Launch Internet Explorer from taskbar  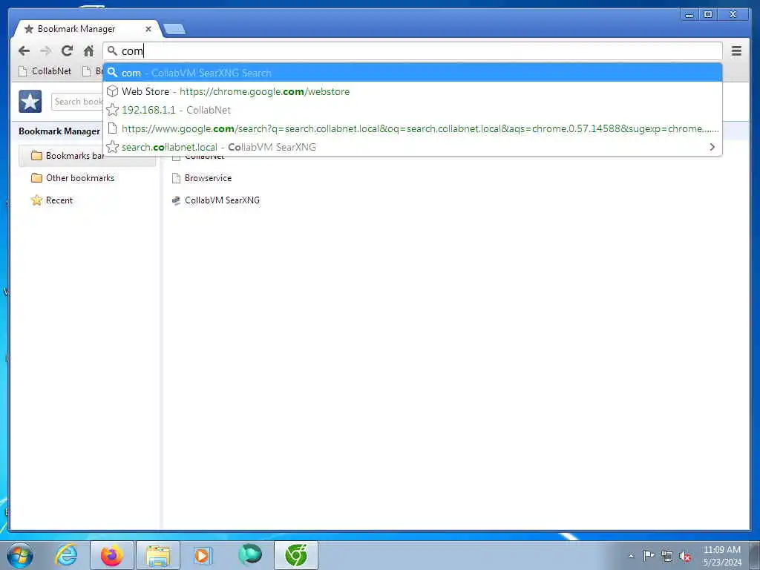pyautogui.click(x=66, y=555)
